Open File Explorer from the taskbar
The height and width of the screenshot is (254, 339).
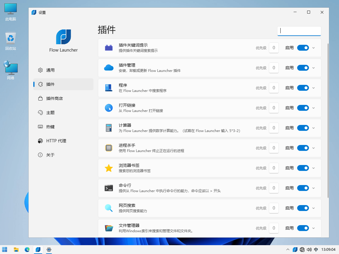tap(16, 250)
